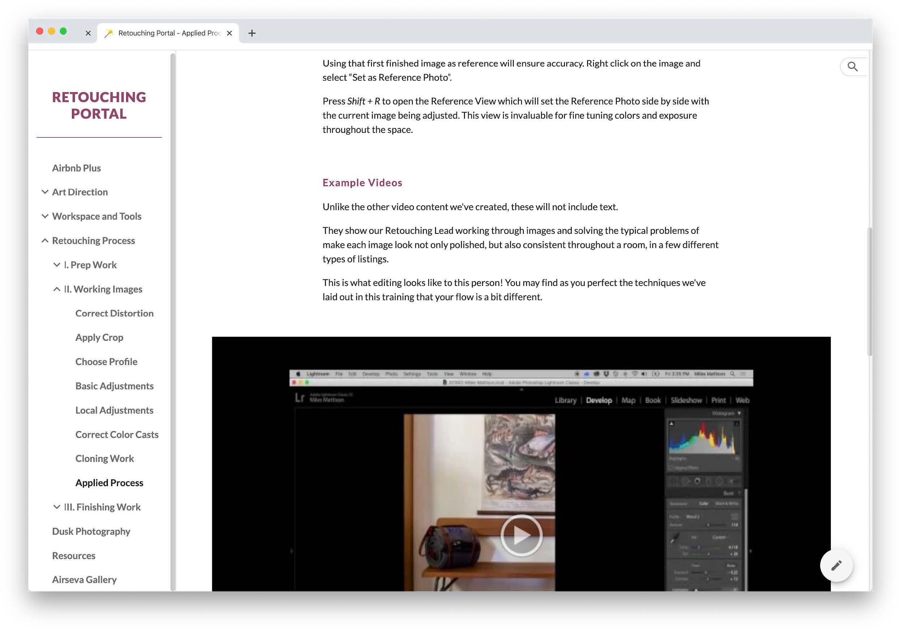Open II. Working Images page

coord(103,289)
